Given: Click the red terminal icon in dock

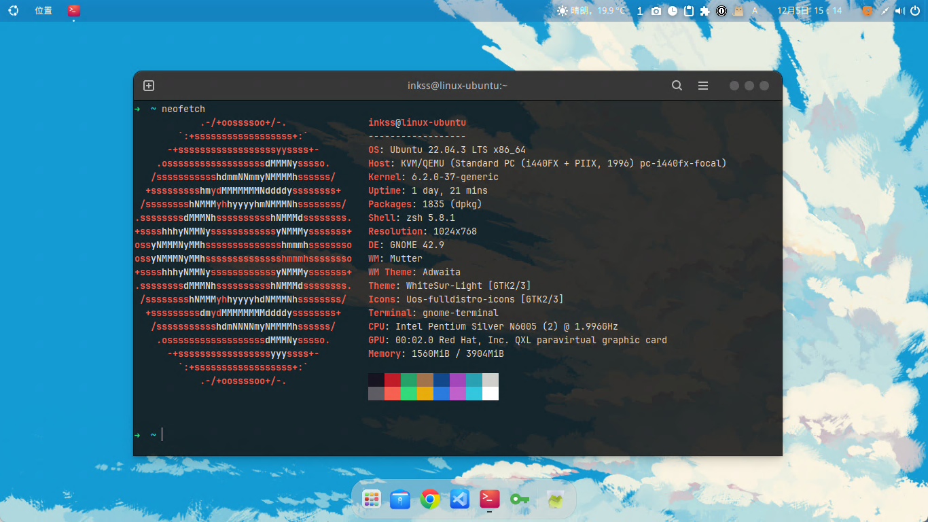Looking at the screenshot, I should 489,499.
